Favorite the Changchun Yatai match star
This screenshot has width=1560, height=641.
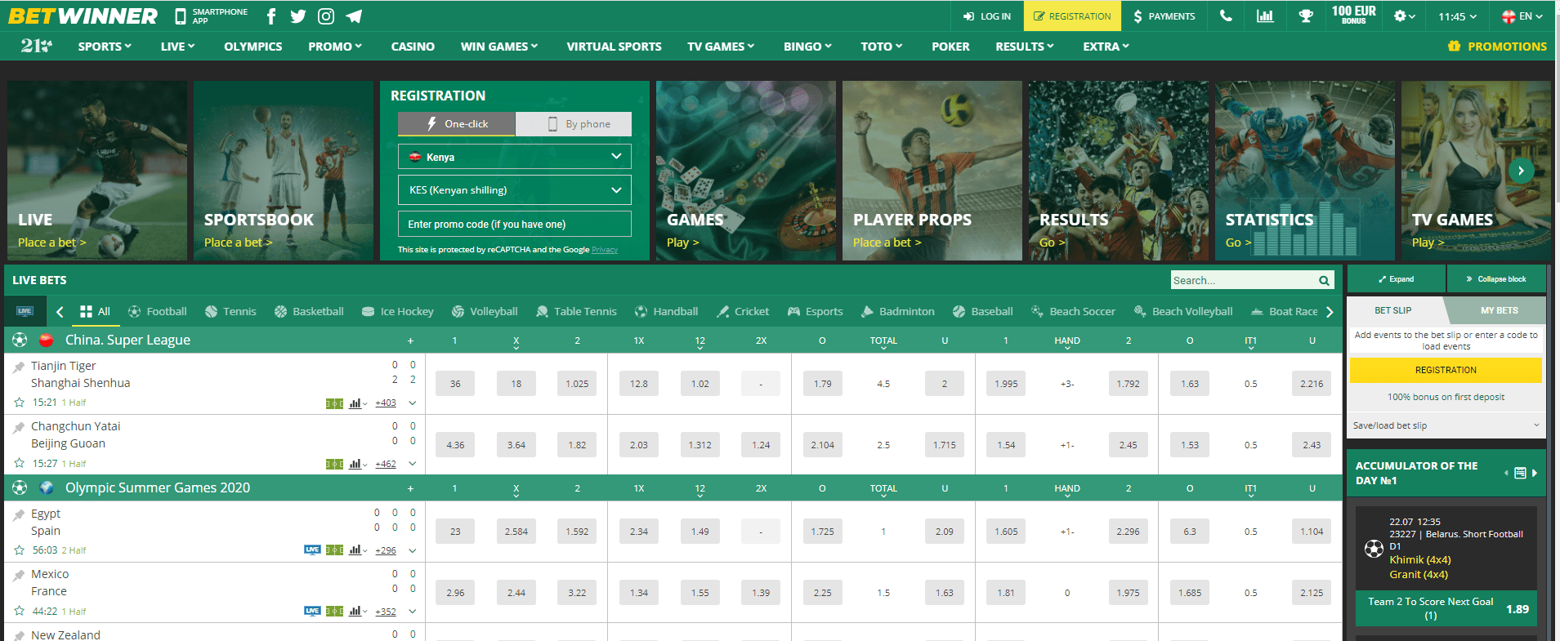[x=19, y=463]
